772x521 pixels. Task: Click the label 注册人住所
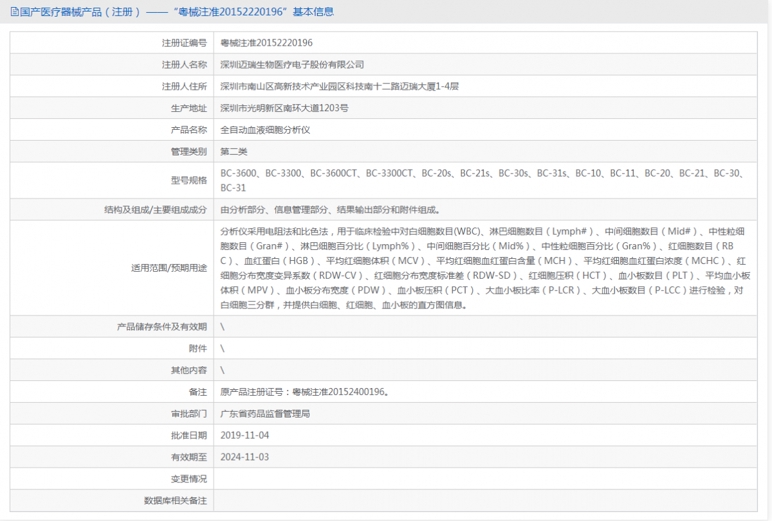[x=185, y=87]
